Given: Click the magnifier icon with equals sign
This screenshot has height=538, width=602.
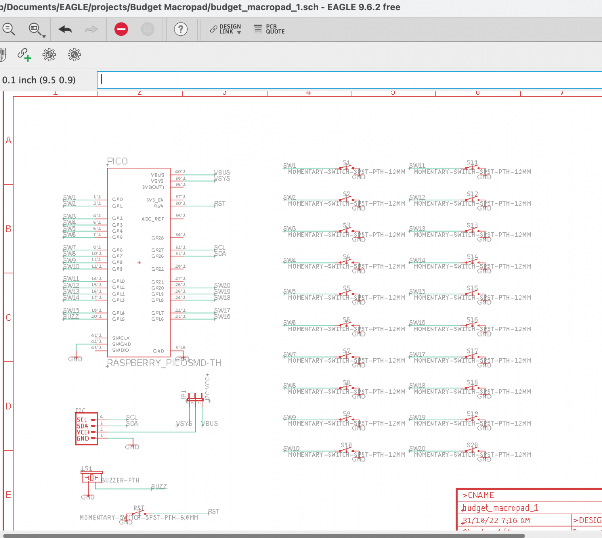Looking at the screenshot, I should [8, 29].
